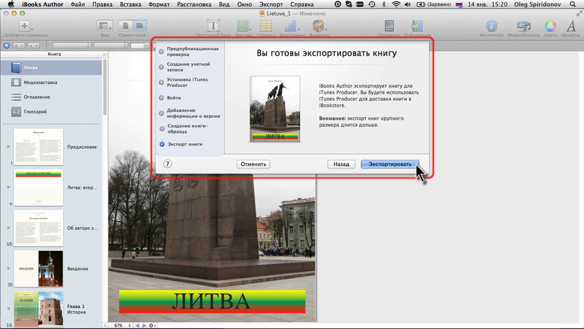This screenshot has width=584, height=329.
Task: Click Создание книги-образца step checkmark
Action: click(x=162, y=129)
